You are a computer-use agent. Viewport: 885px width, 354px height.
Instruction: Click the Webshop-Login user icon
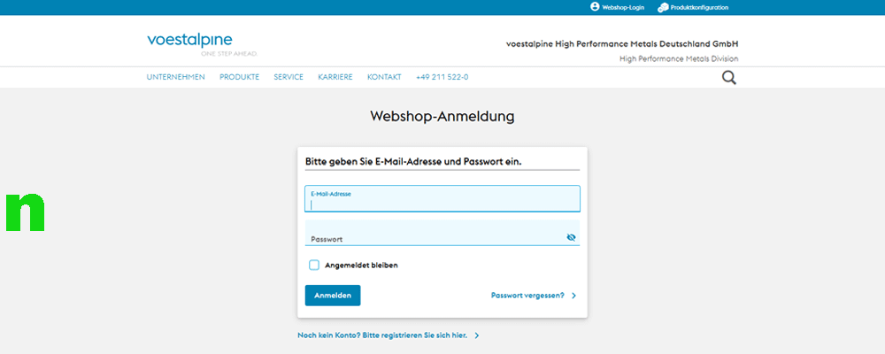(595, 7)
